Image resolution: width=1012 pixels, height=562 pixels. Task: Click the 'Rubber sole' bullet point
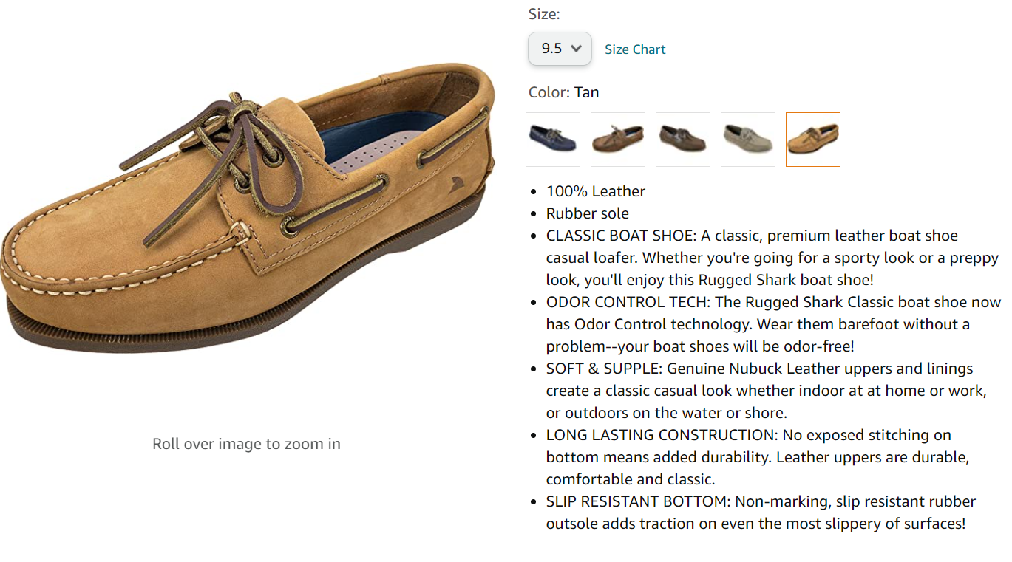tap(588, 213)
